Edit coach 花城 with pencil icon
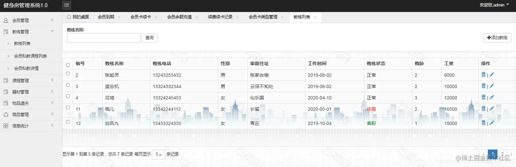Image resolution: width=516 pixels, height=167 pixels. [492, 97]
